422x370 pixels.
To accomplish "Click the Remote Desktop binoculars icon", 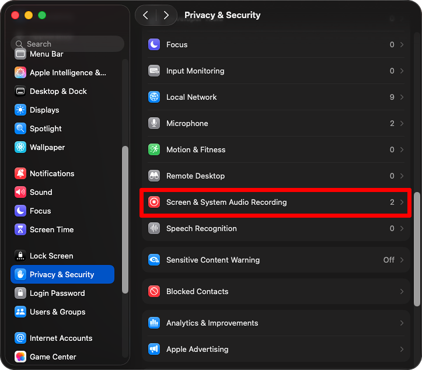I will pyautogui.click(x=154, y=176).
